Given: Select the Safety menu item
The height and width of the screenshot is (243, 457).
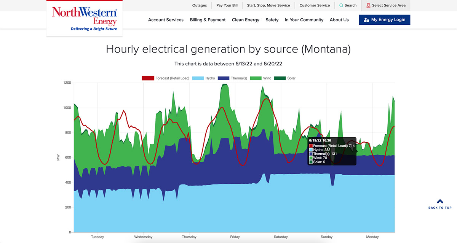Looking at the screenshot, I should 272,20.
